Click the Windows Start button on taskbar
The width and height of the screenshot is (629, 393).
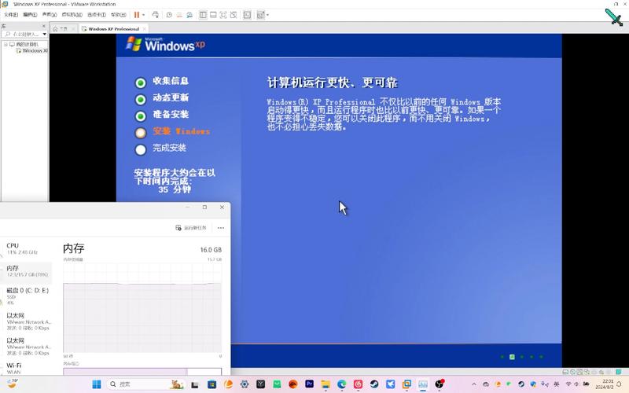[97, 384]
